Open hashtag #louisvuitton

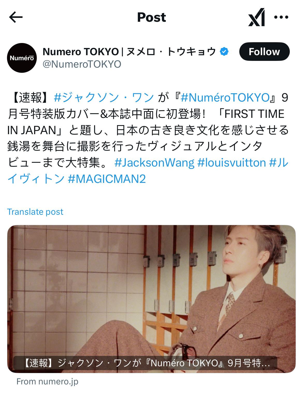[x=232, y=163]
